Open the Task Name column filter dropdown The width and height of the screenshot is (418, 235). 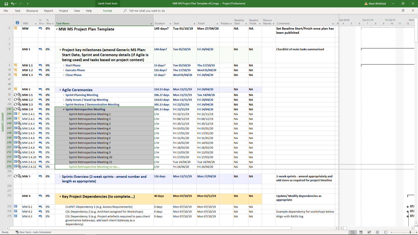coord(151,23)
